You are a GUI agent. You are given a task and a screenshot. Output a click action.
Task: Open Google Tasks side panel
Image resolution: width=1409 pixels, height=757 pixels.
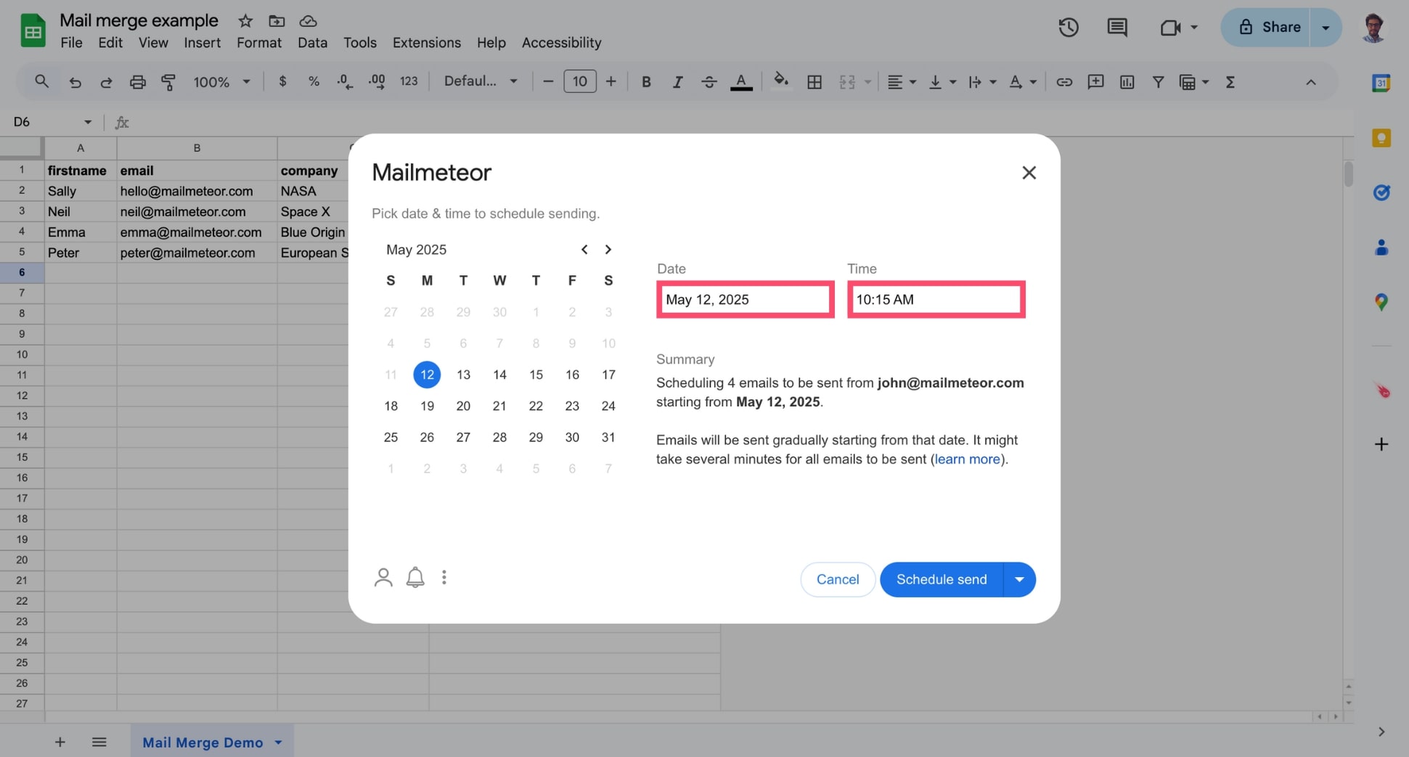click(x=1381, y=192)
